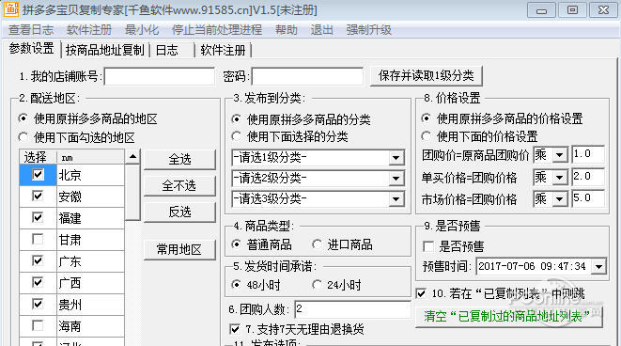This screenshot has height=346, width=621.
Task: Click the 保存并读取1级分类 button
Action: click(x=427, y=76)
